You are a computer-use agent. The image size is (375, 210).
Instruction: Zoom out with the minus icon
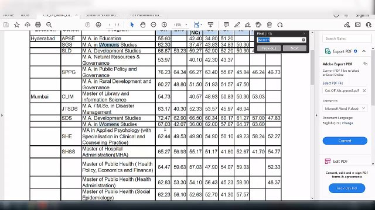(x=154, y=24)
